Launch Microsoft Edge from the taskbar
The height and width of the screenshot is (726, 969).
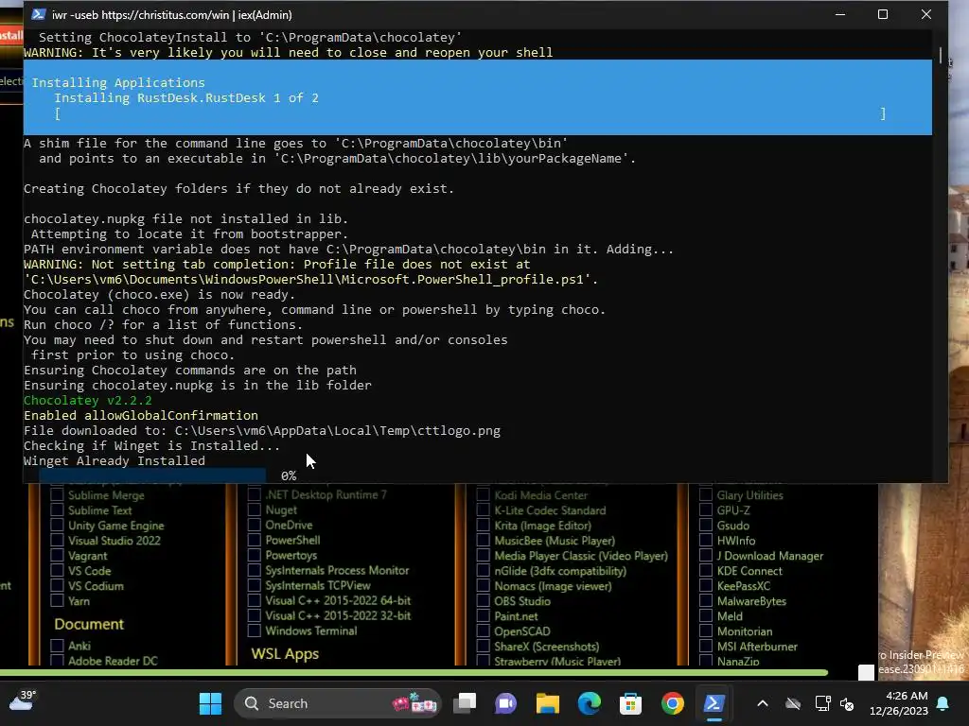pyautogui.click(x=589, y=703)
